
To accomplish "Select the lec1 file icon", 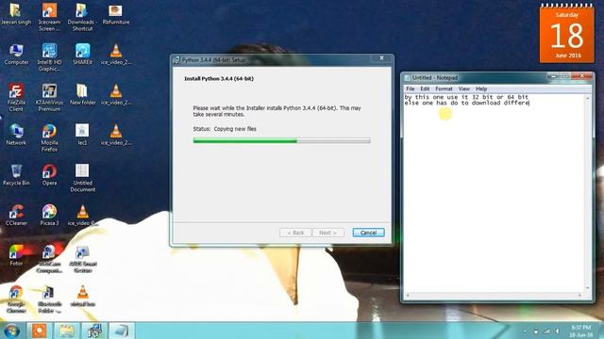I will 82,135.
